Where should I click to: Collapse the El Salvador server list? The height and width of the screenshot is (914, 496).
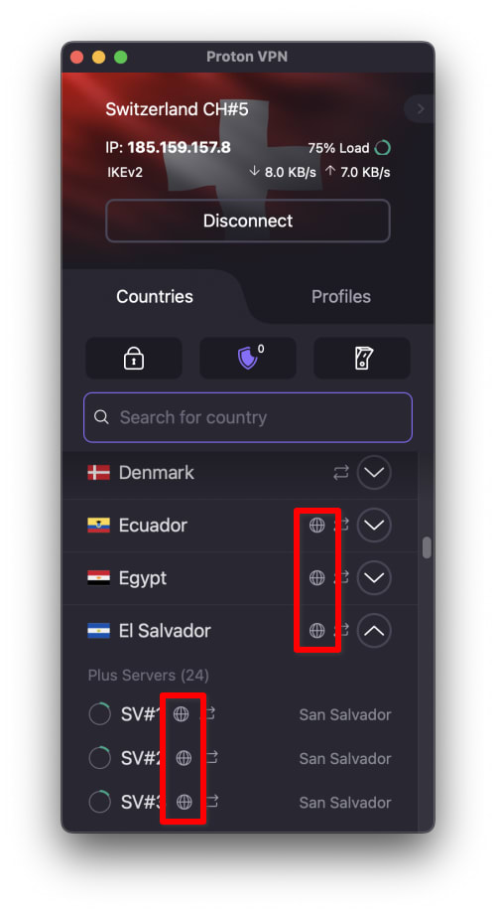click(x=374, y=630)
